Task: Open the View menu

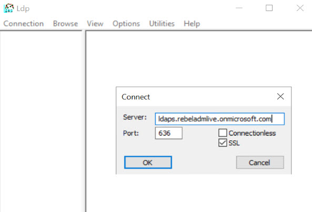Action: click(x=95, y=24)
